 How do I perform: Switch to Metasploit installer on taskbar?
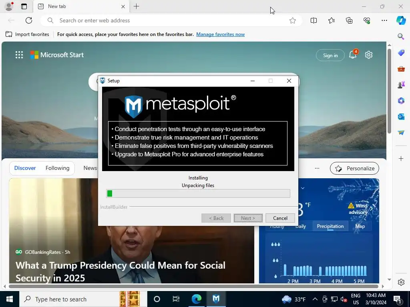click(x=216, y=299)
